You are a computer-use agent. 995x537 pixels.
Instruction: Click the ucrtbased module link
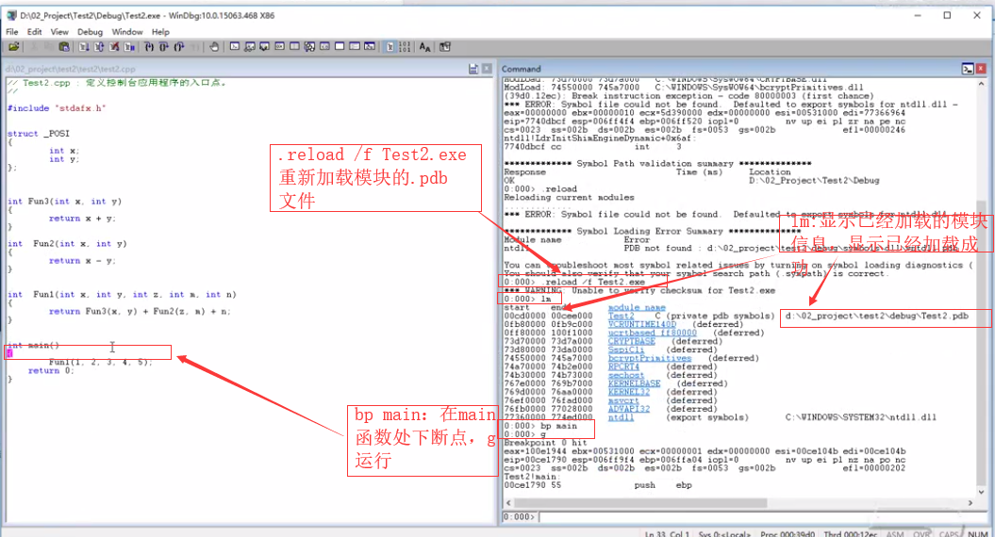pyautogui.click(x=652, y=333)
